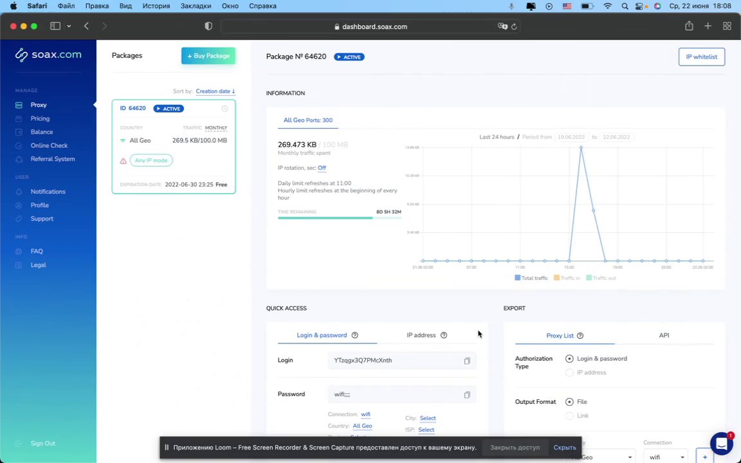Reload the page in Safari
The image size is (741, 463).
pyautogui.click(x=514, y=26)
